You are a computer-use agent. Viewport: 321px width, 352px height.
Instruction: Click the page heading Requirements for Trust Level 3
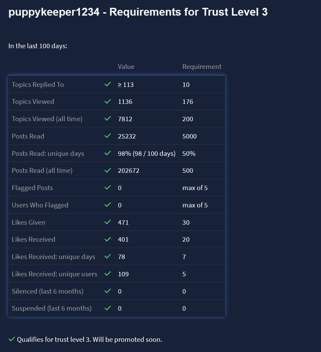click(x=138, y=12)
